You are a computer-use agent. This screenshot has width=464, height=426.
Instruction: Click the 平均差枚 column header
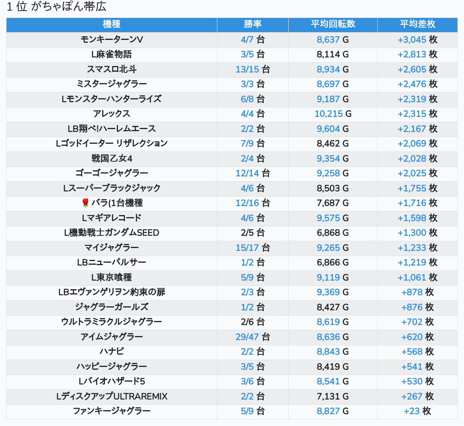click(417, 24)
